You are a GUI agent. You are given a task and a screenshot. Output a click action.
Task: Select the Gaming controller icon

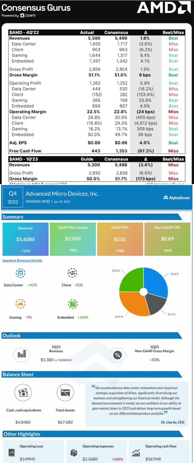(x=21, y=304)
